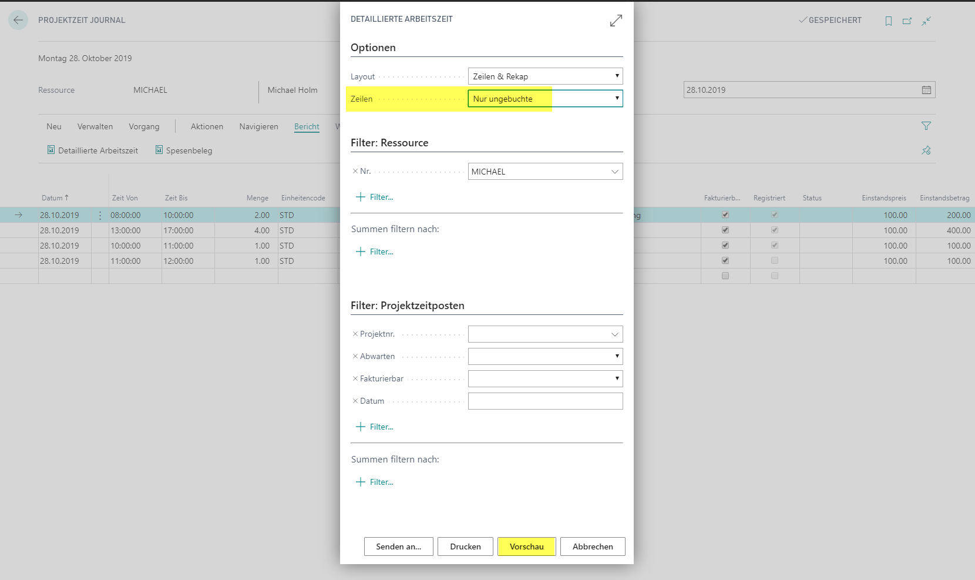The image size is (975, 580).
Task: Add a filter under Projektzeitposten Datum field
Action: click(375, 427)
